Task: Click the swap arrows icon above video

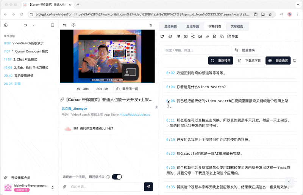Action: [x=64, y=25]
